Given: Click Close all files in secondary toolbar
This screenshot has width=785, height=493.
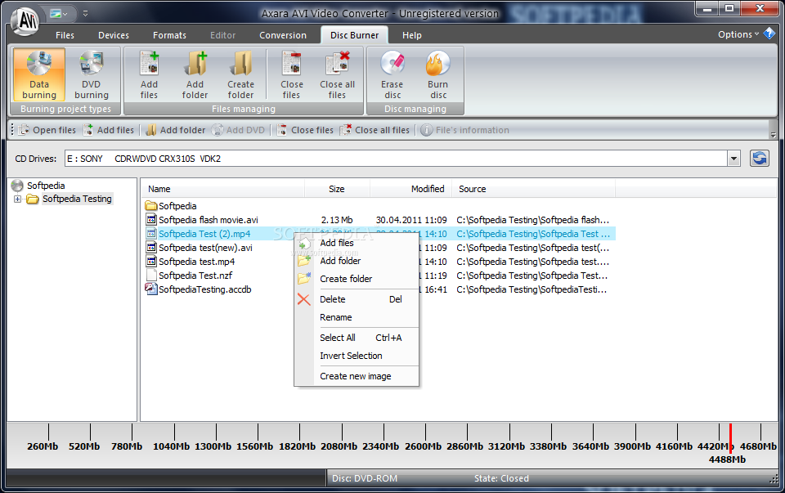Looking at the screenshot, I should click(375, 130).
